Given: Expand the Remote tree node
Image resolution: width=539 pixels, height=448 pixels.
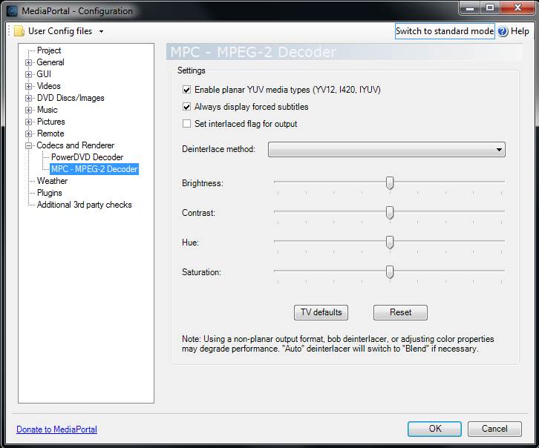Looking at the screenshot, I should pos(28,134).
